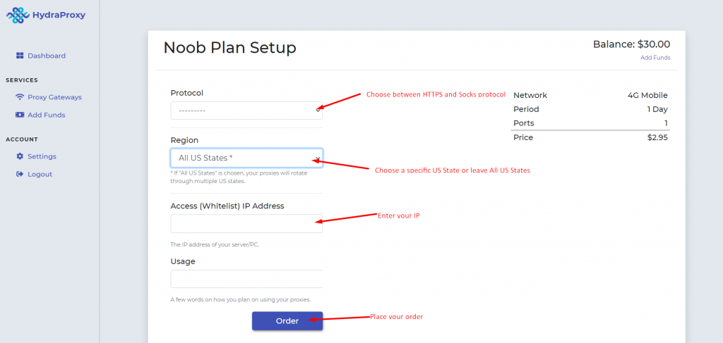Click the Proxy Gateways wifi icon
Image resolution: width=723 pixels, height=343 pixels.
click(x=20, y=97)
